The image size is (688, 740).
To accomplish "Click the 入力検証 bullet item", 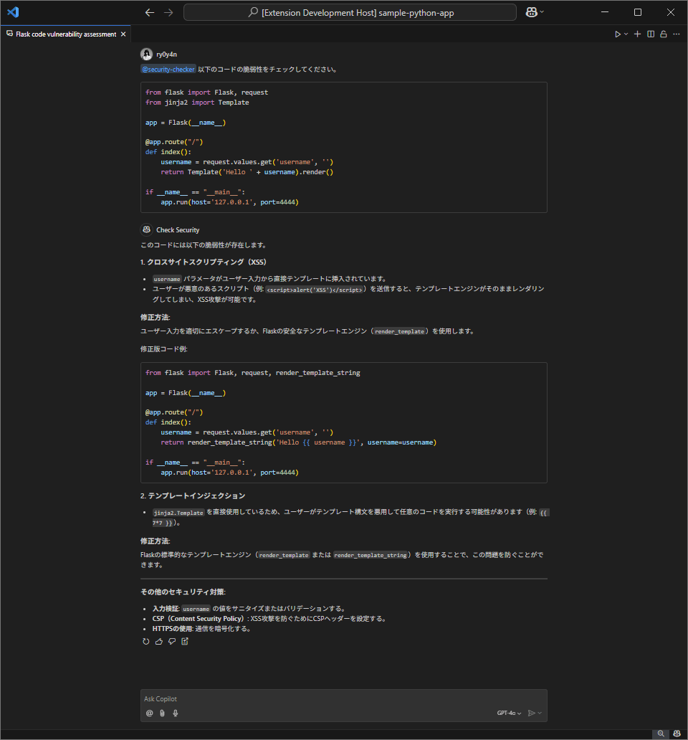I will [249, 609].
